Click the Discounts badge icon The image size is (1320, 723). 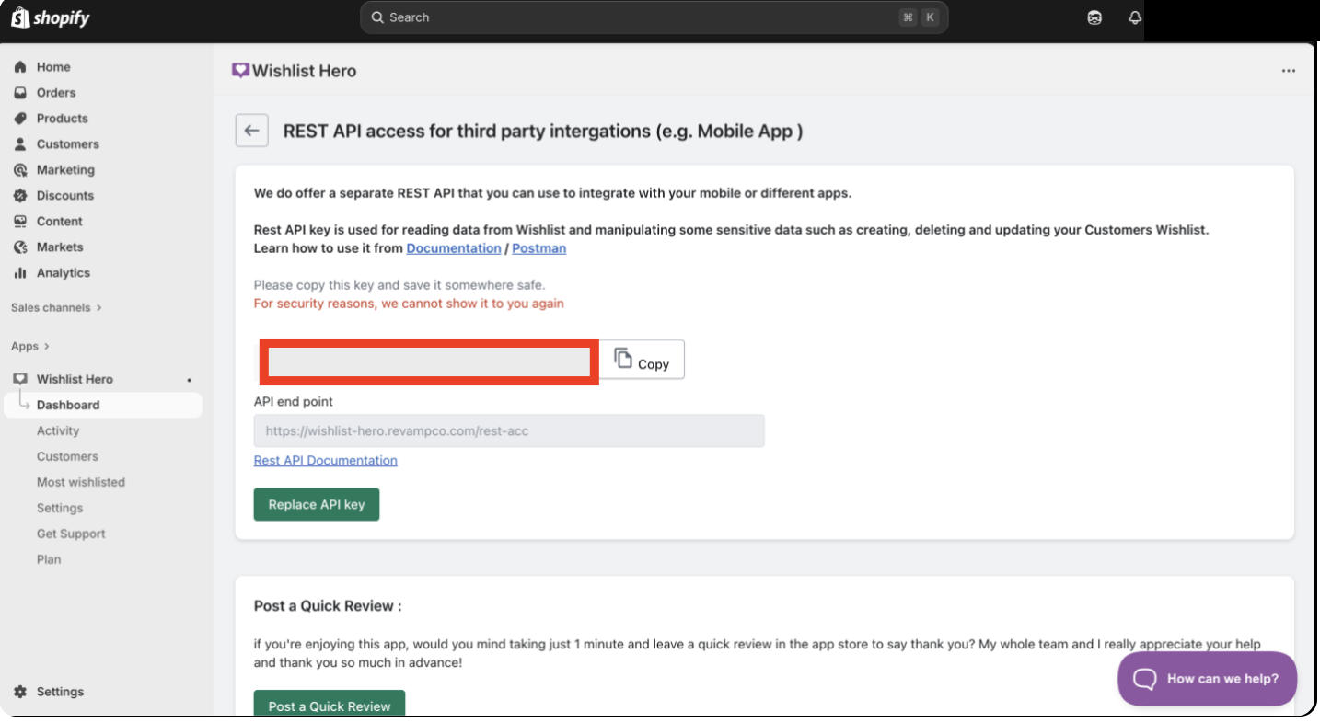(x=20, y=196)
